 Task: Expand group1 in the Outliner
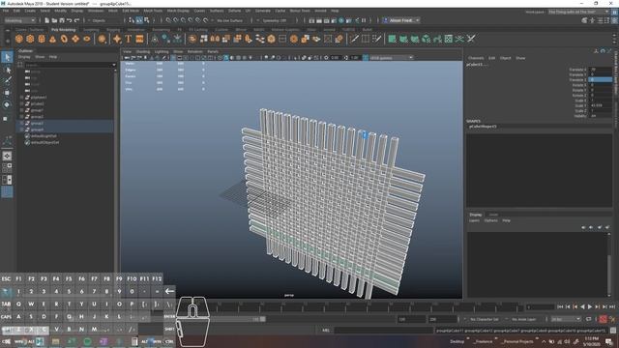[x=21, y=110]
